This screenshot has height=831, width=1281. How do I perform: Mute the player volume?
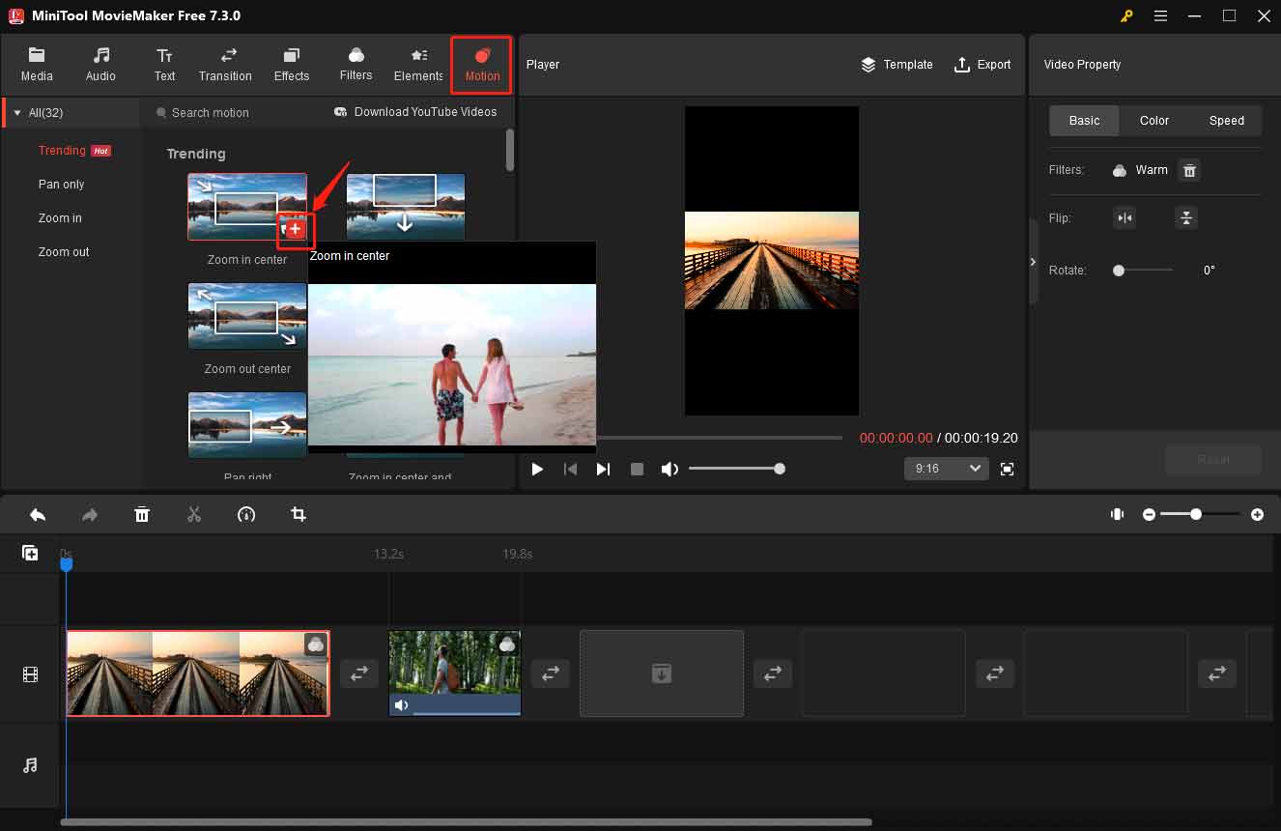(x=669, y=469)
